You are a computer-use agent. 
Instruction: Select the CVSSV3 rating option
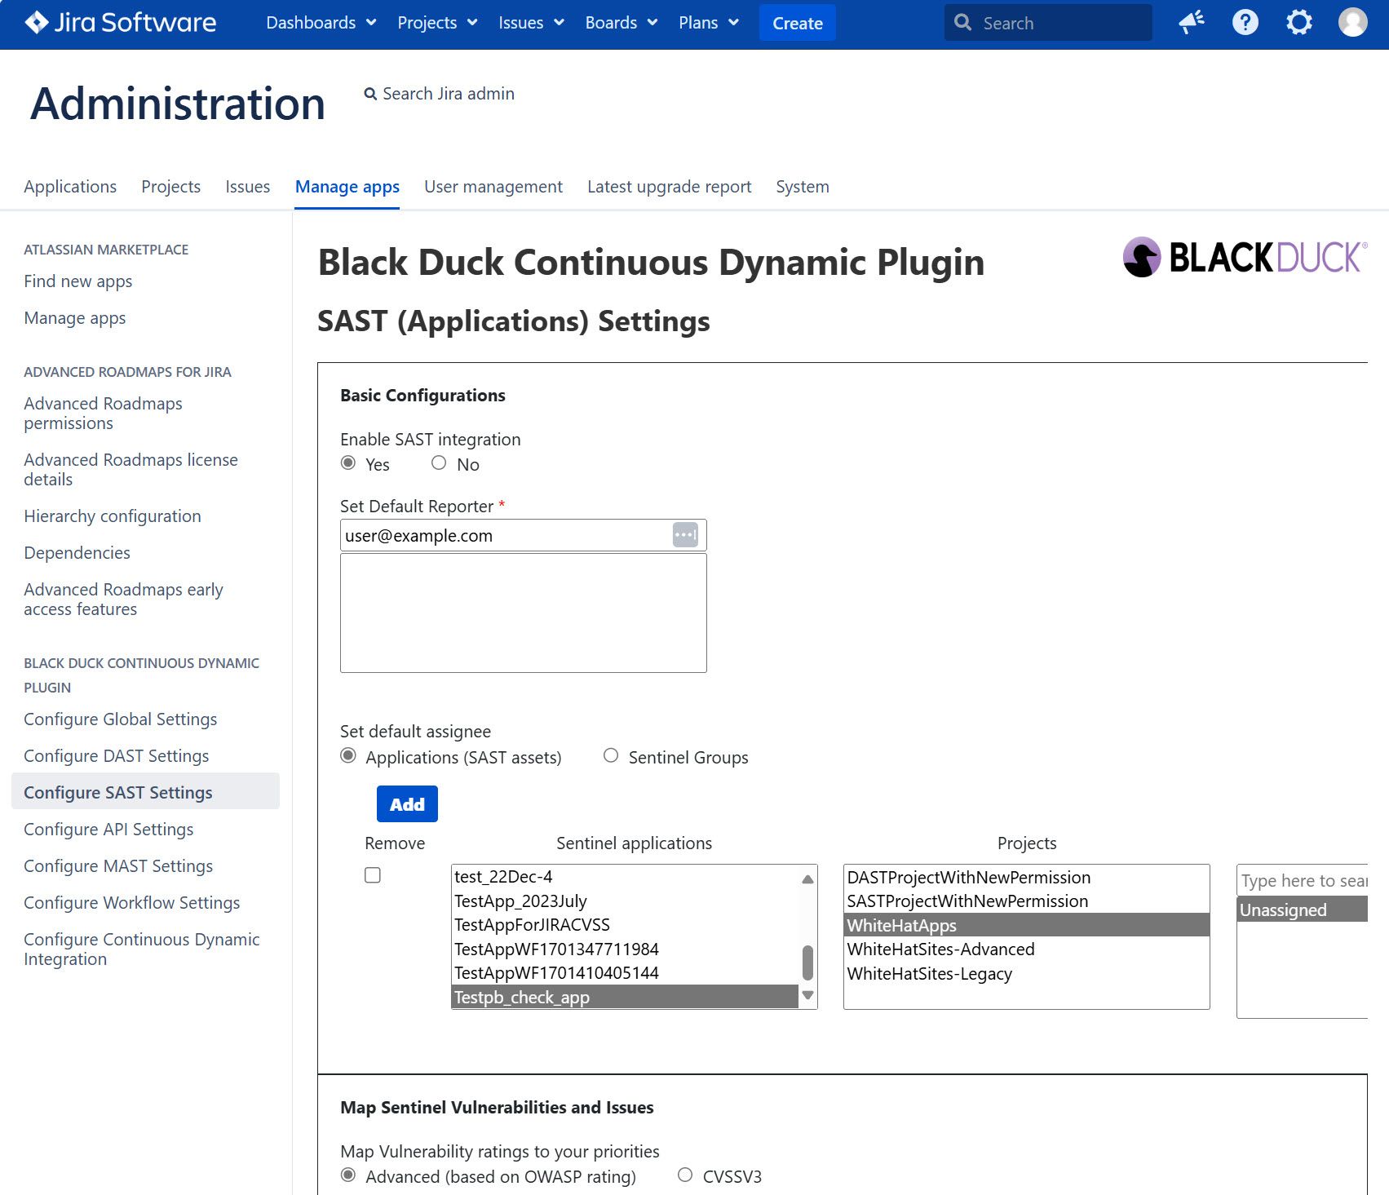[x=685, y=1175]
